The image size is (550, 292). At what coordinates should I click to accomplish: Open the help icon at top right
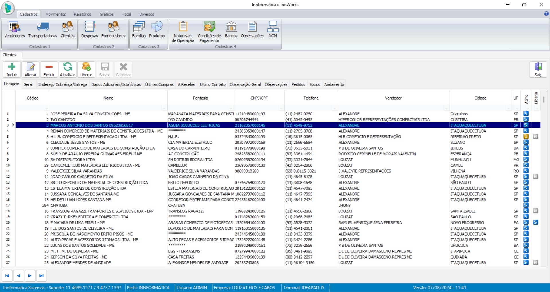(546, 14)
